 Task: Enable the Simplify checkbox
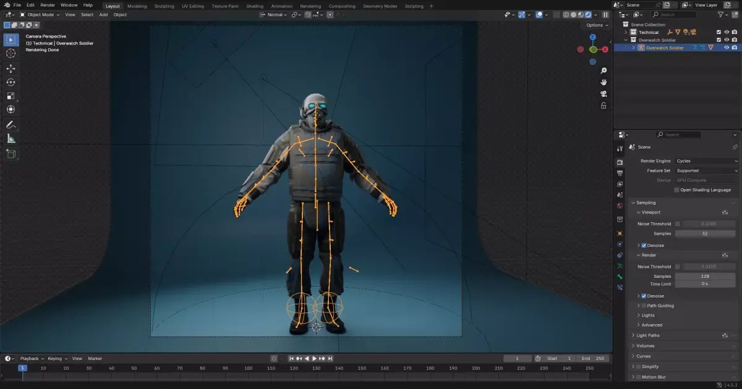click(638, 367)
